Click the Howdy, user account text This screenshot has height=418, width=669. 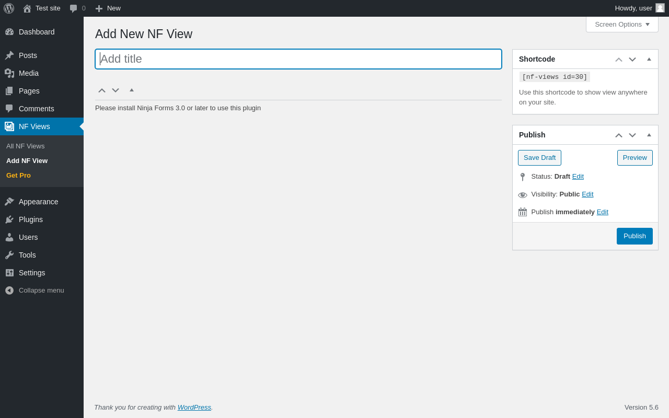coord(633,8)
